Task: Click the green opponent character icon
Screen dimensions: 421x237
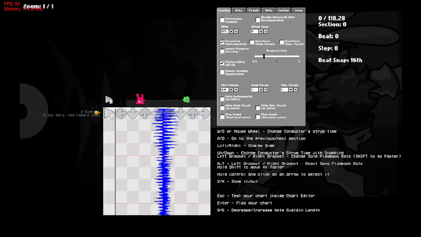Action: coord(186,100)
